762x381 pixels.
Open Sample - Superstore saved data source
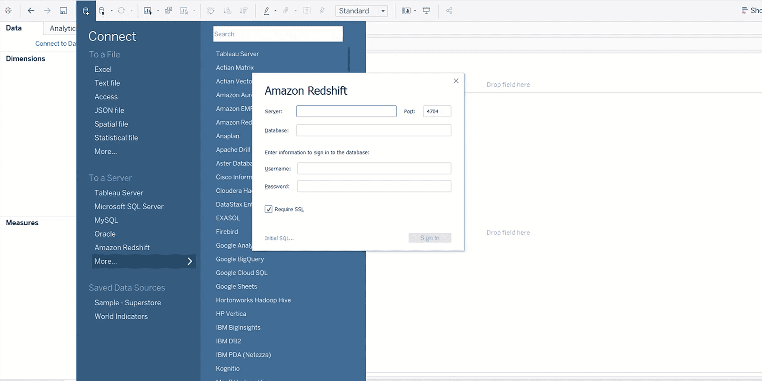click(x=128, y=302)
